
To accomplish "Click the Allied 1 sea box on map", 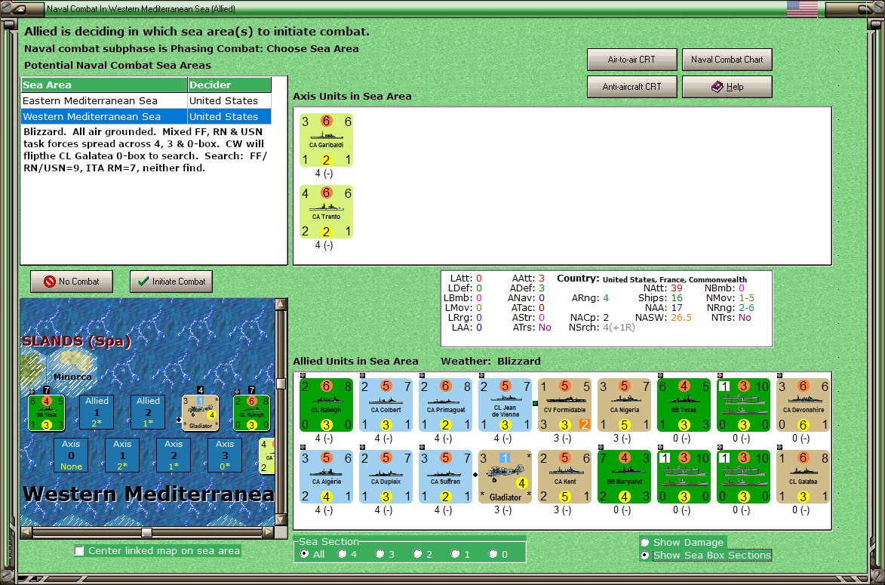I will (97, 412).
